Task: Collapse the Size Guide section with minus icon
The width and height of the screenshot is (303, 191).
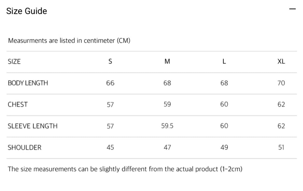Action: tap(292, 9)
